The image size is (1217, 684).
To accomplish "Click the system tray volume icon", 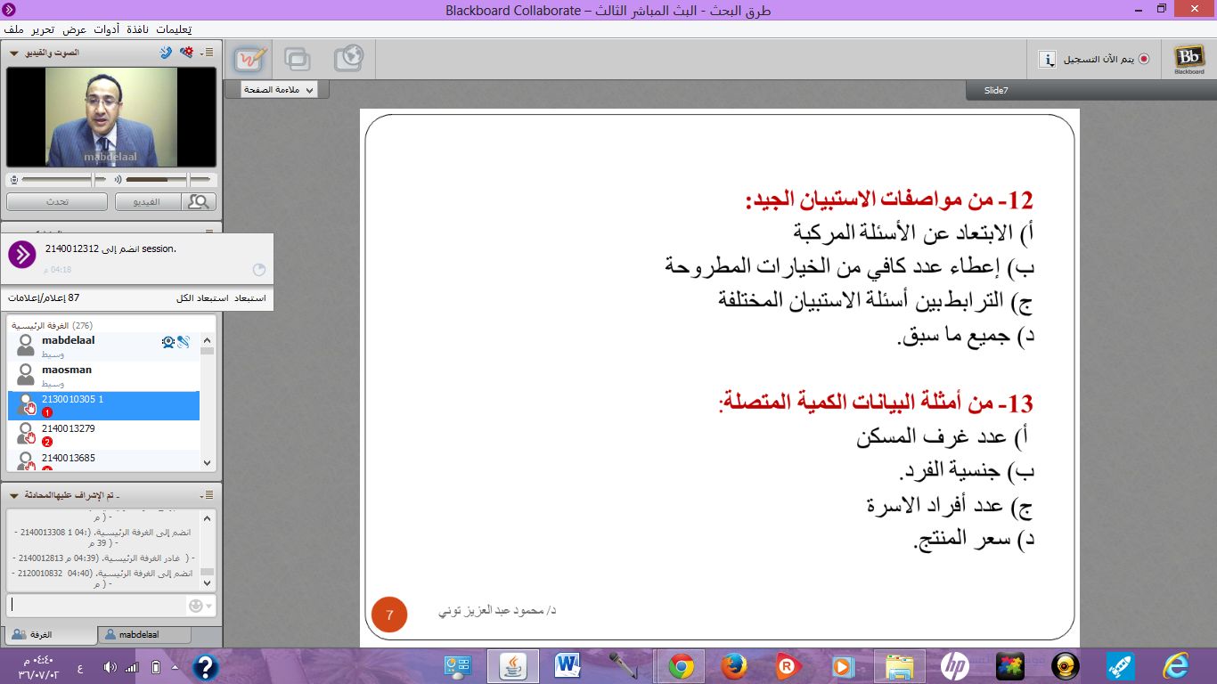I will (x=110, y=667).
